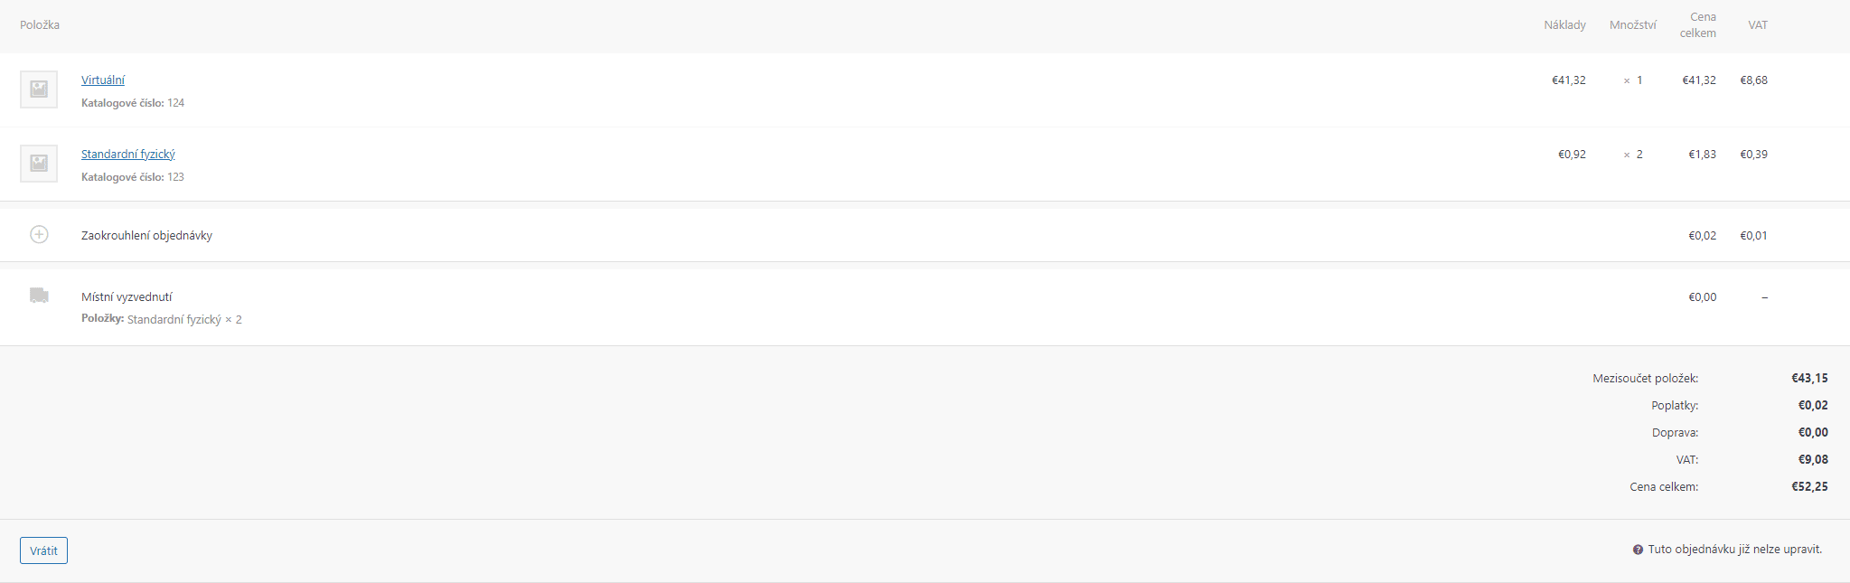Click the Katalogové číslo 124 text
Viewport: 1850px width, 583px height.
[x=133, y=103]
